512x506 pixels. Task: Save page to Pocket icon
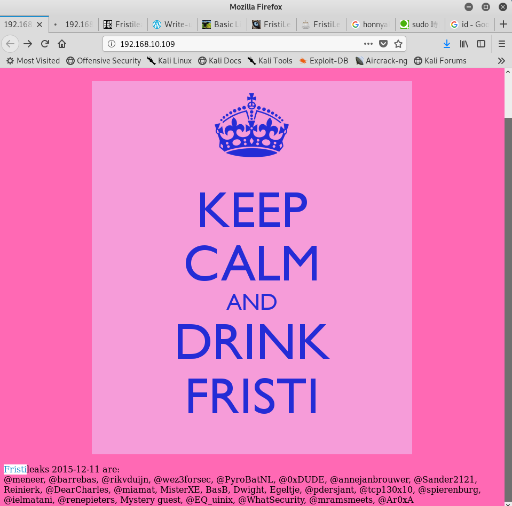click(383, 44)
